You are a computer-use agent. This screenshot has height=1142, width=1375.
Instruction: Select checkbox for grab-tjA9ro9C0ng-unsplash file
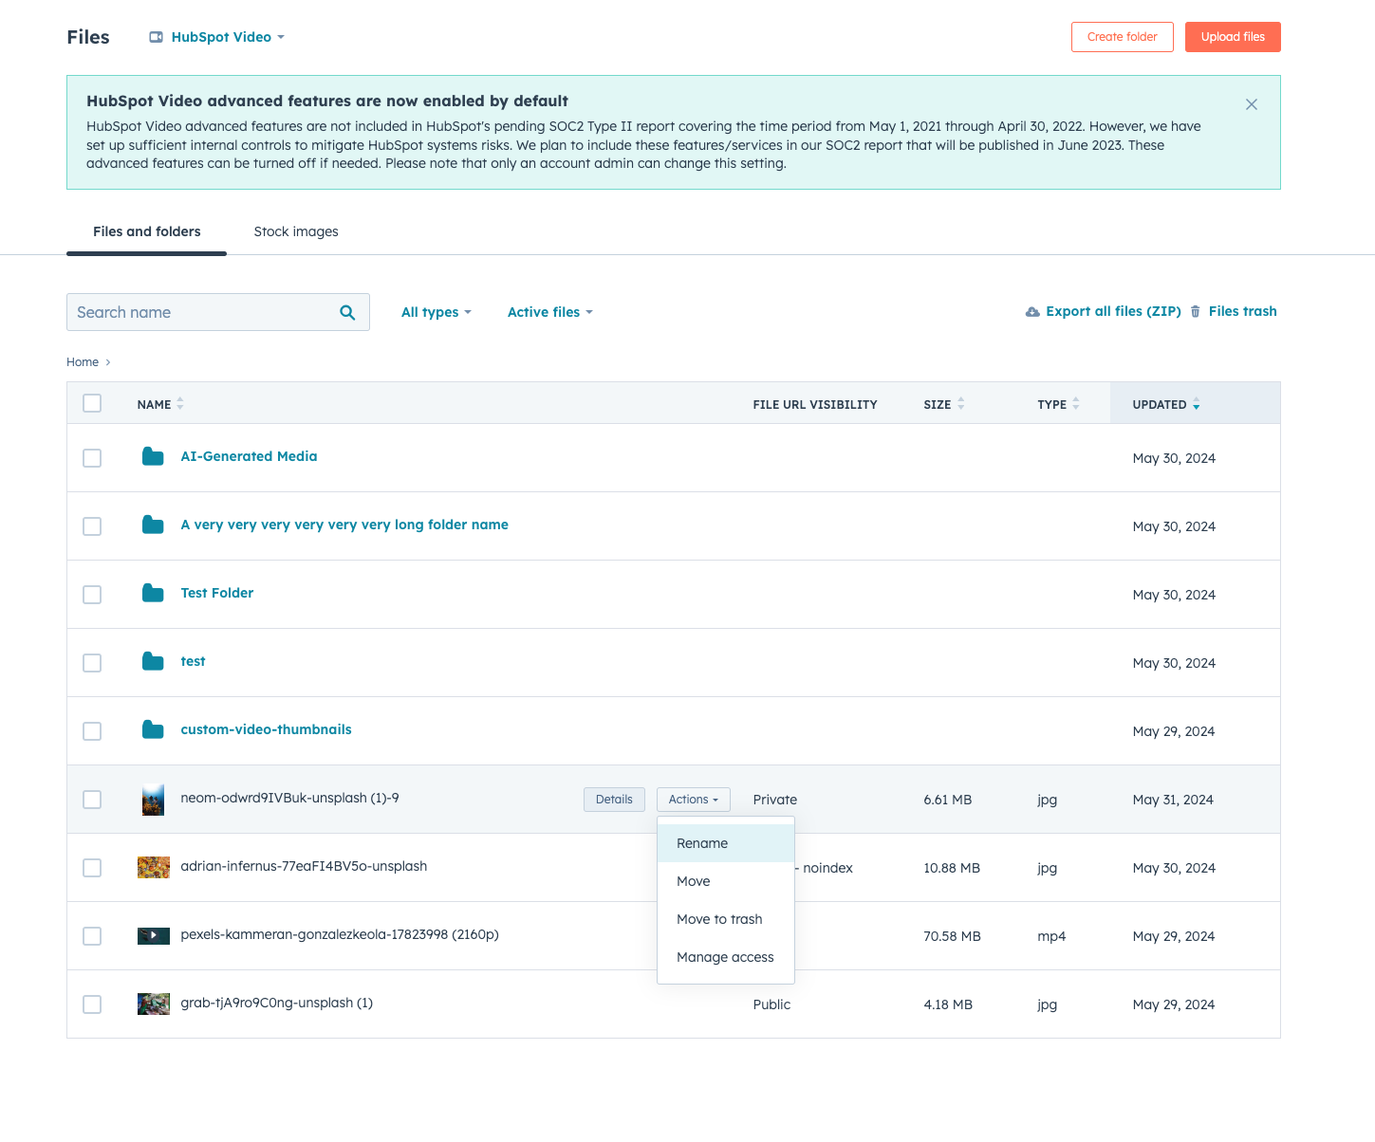[92, 1004]
